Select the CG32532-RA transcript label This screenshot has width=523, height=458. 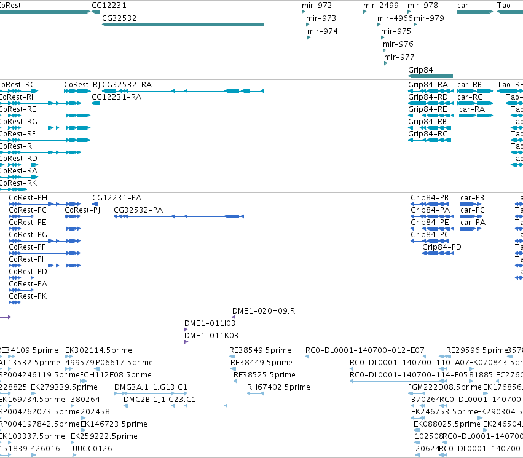click(x=127, y=85)
